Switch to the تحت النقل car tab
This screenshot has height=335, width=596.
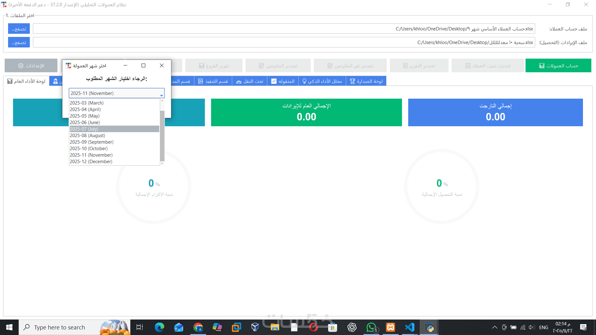pos(250,81)
